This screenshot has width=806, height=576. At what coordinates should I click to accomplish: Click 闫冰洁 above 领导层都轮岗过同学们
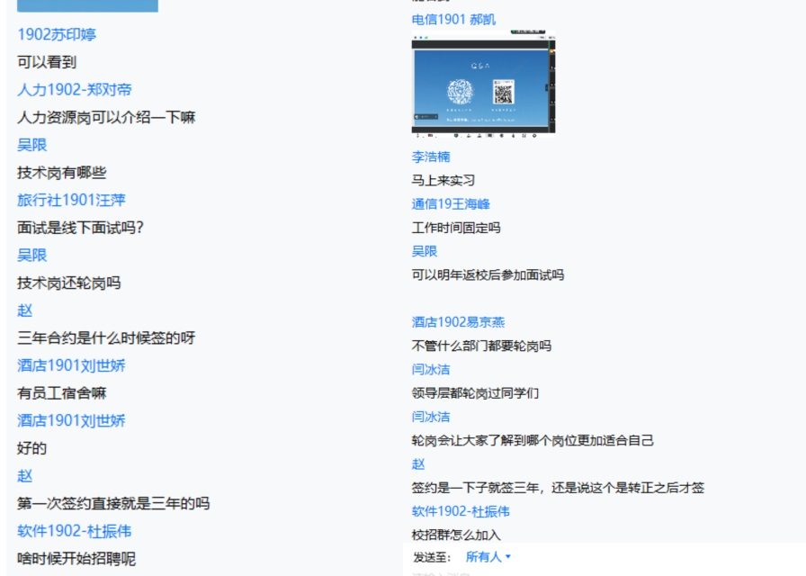(431, 370)
